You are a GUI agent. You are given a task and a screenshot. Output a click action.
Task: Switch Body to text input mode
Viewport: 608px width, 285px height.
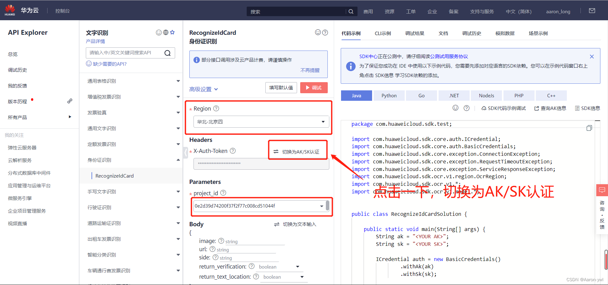(x=295, y=224)
